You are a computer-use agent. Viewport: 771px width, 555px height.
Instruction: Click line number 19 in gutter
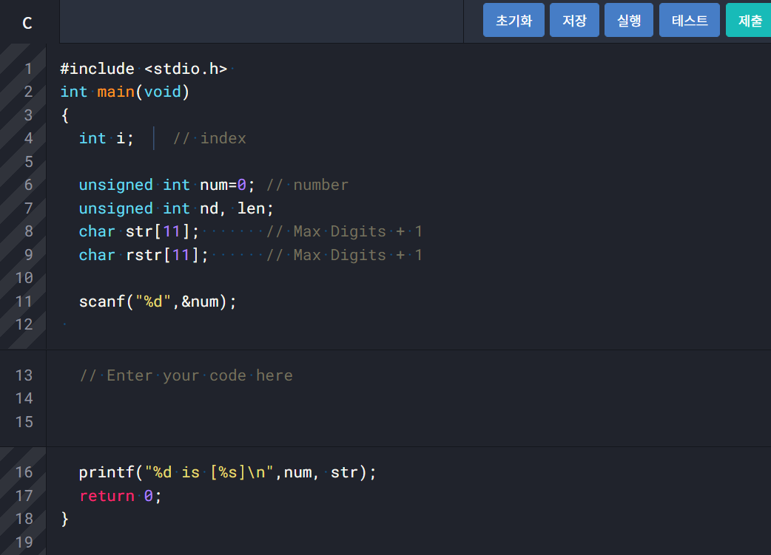[x=24, y=542]
